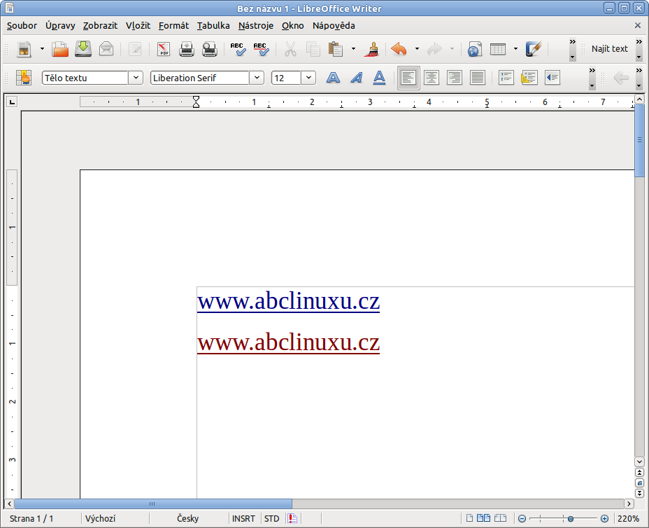
Task: Open new document type dropdown arrow
Action: pos(42,49)
